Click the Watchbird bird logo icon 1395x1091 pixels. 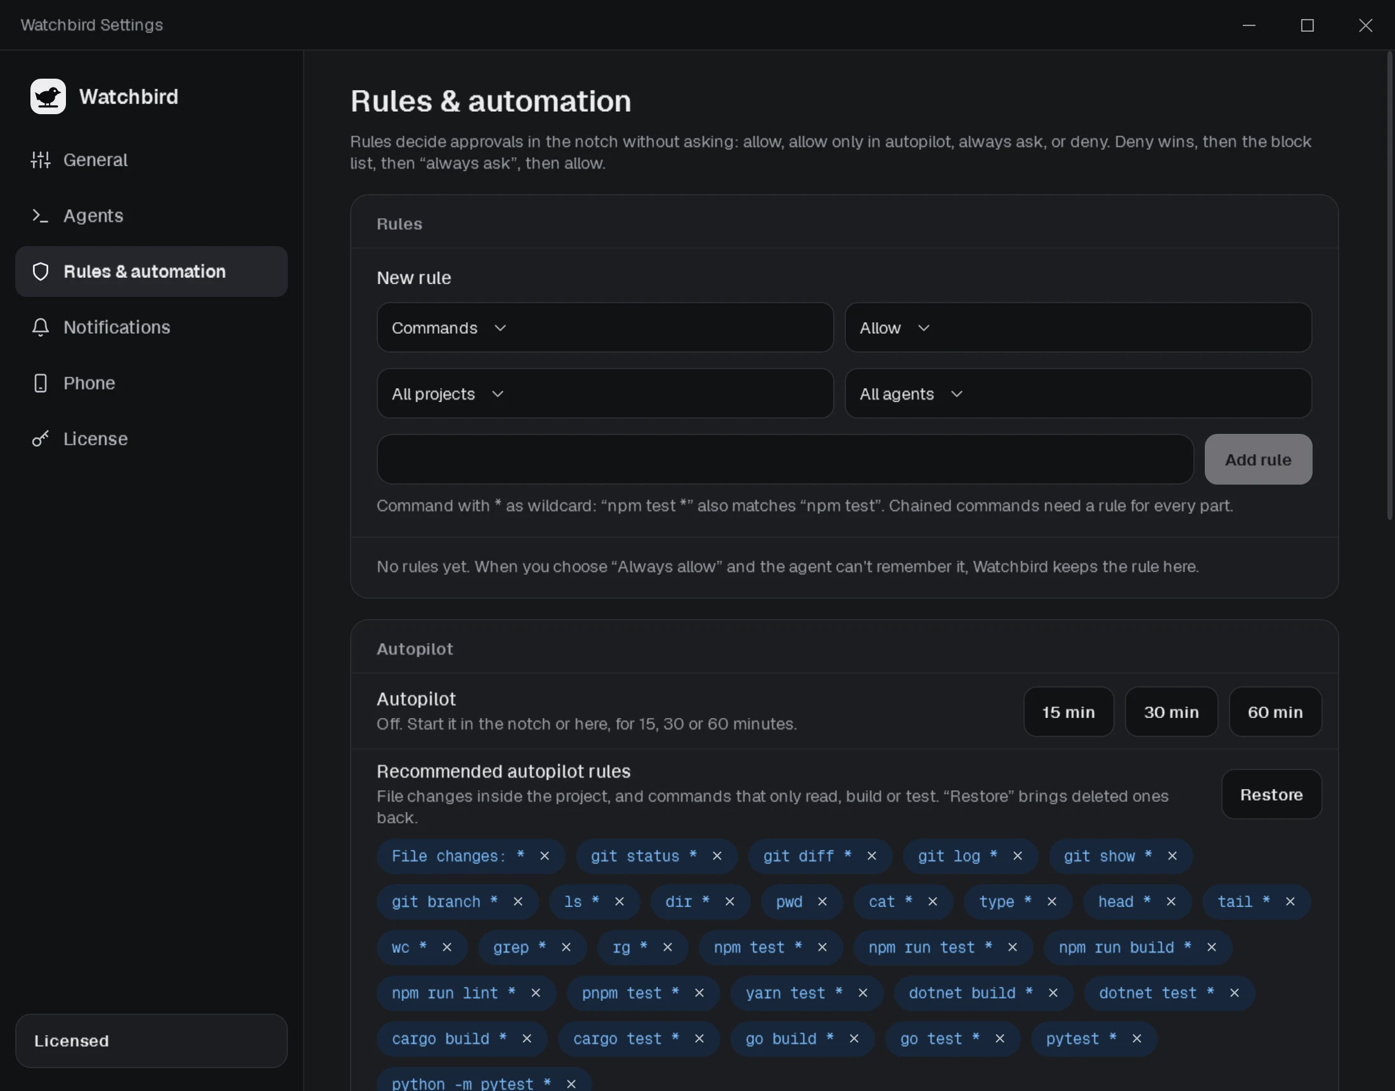[48, 96]
